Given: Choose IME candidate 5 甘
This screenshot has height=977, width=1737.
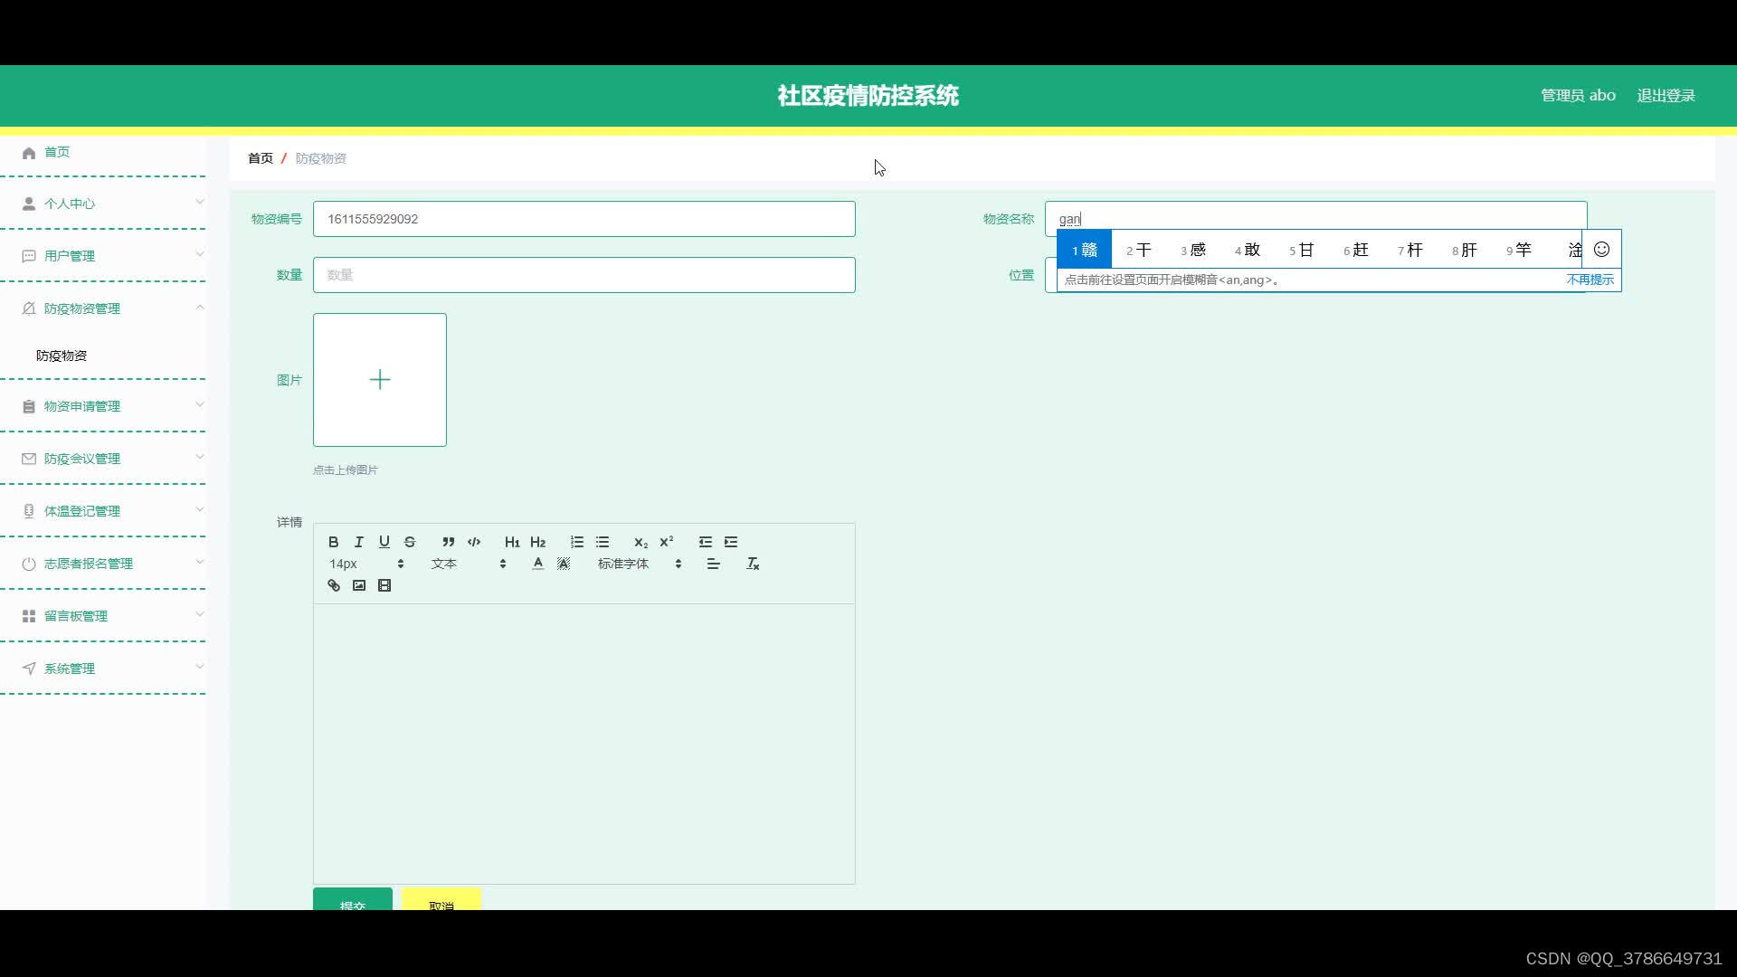Looking at the screenshot, I should (x=1302, y=250).
